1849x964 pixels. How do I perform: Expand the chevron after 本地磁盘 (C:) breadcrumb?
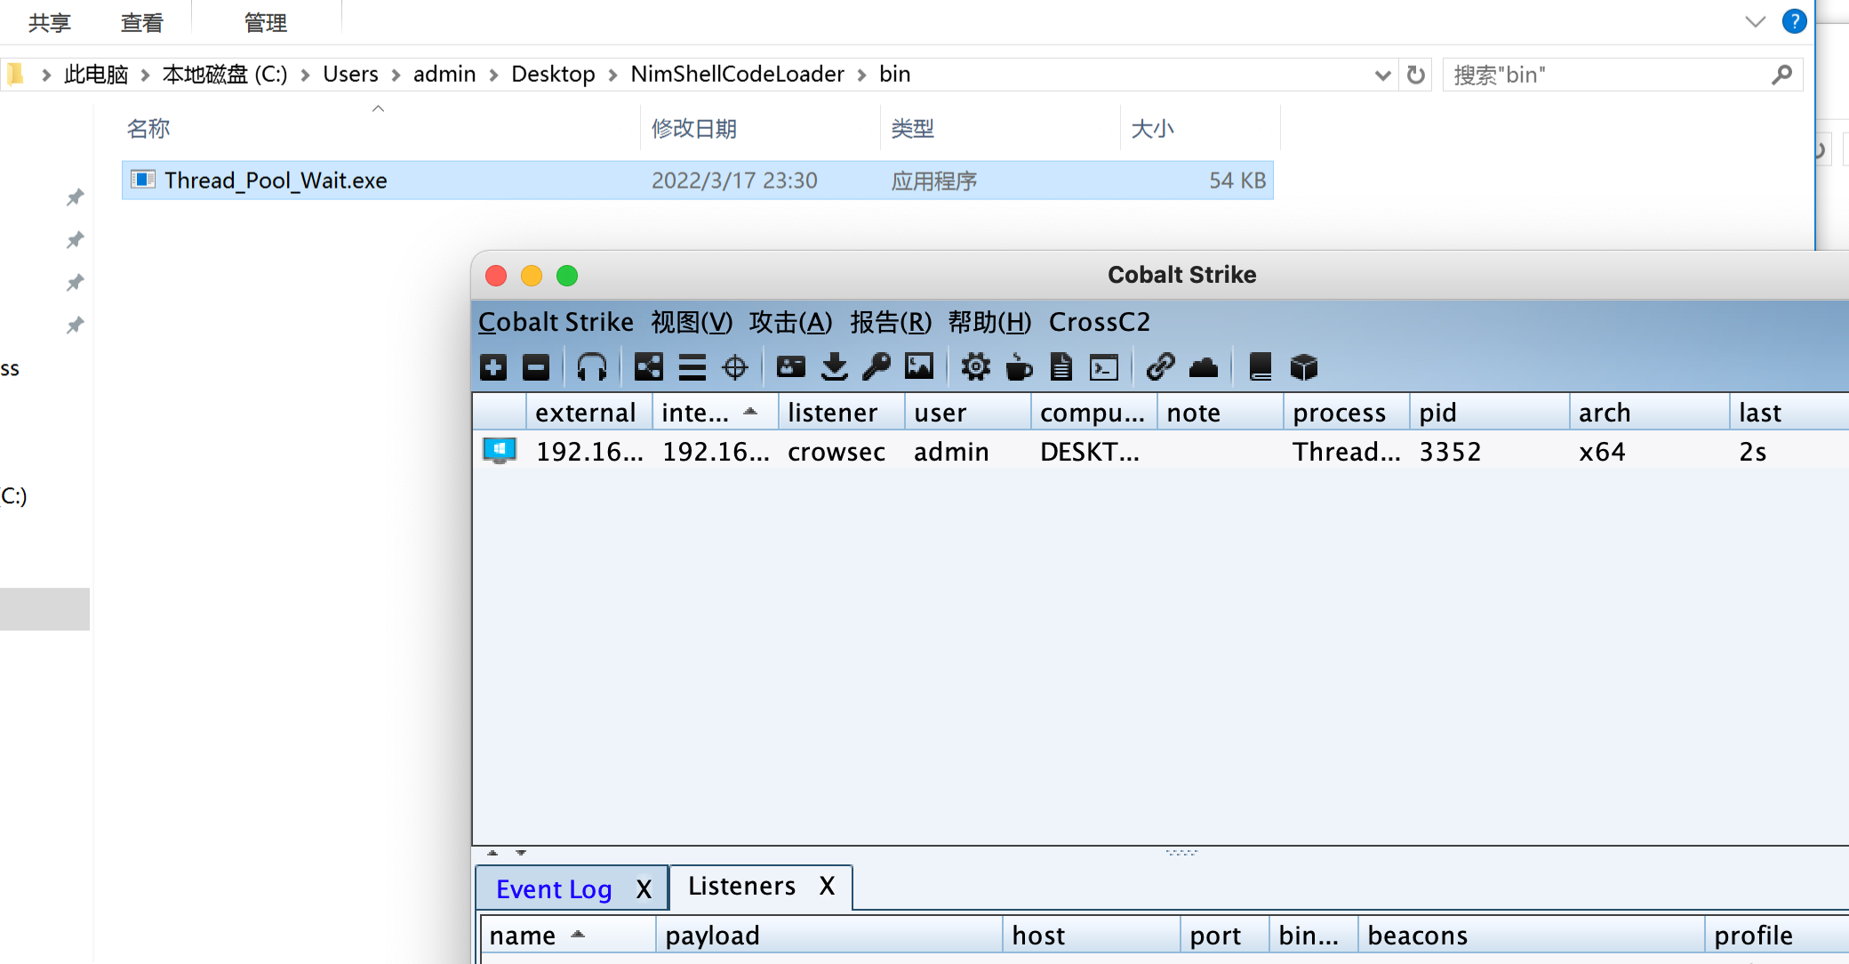tap(305, 75)
